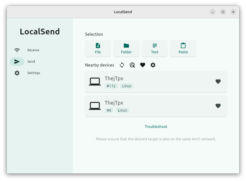Image resolution: width=246 pixels, height=181 pixels.
Task: Select device ThejTpx #8
Action: pyautogui.click(x=156, y=106)
